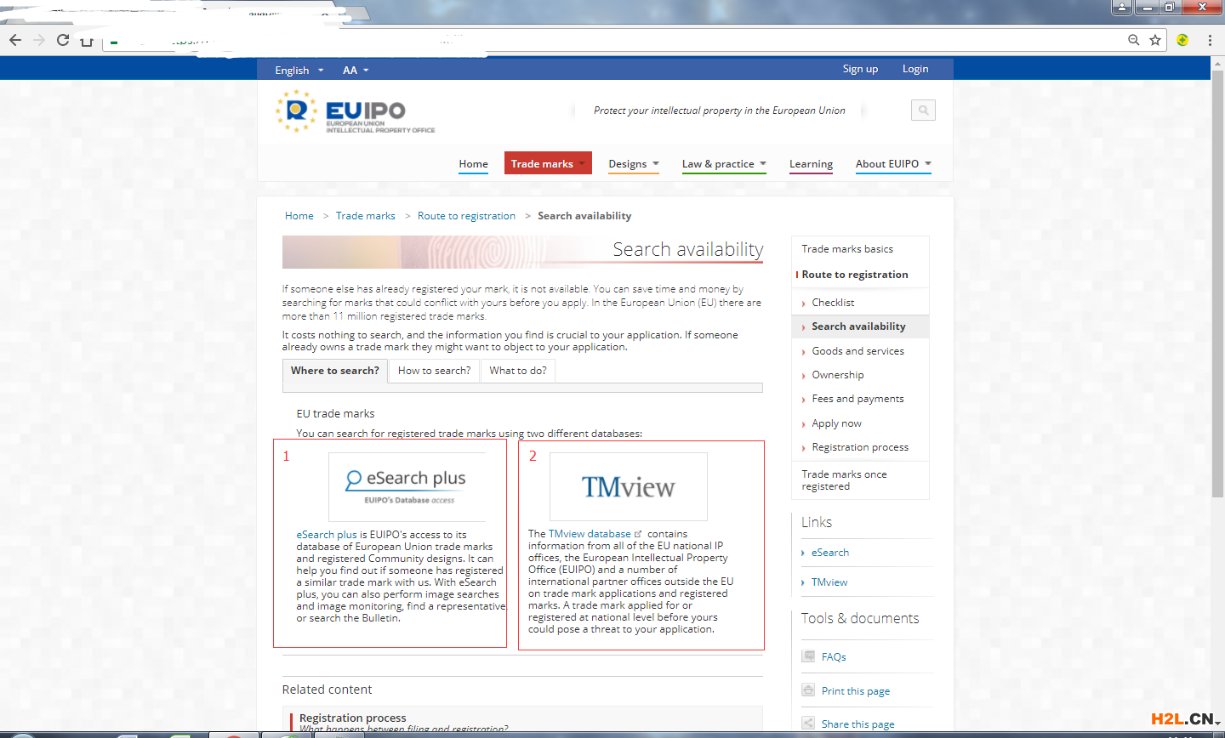Click the Share this page icon
1225x738 pixels.
pos(808,724)
